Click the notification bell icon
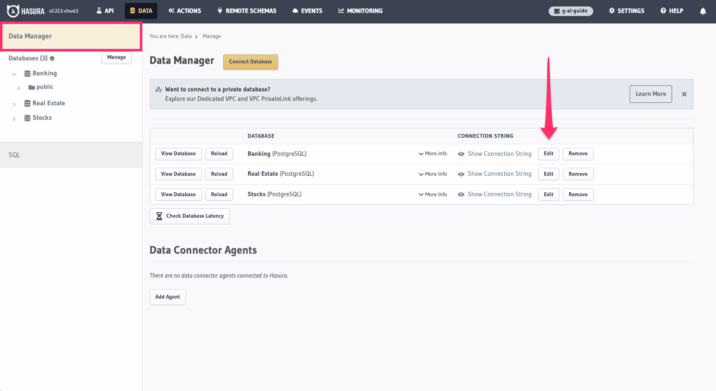716x391 pixels. tap(703, 11)
